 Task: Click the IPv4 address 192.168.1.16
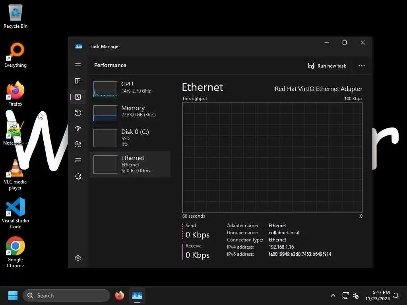point(281,247)
